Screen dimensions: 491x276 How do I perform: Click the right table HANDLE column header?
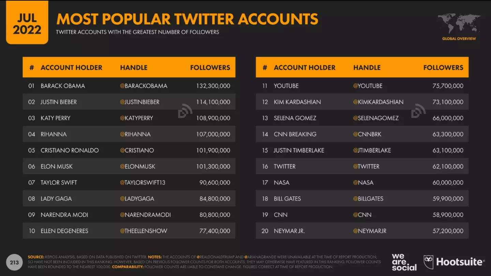(x=367, y=67)
